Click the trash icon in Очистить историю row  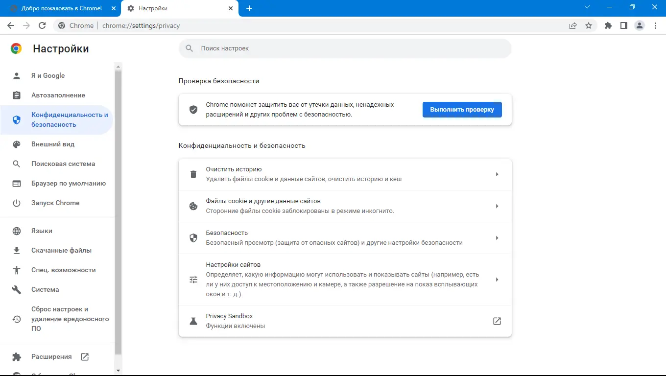(x=193, y=174)
